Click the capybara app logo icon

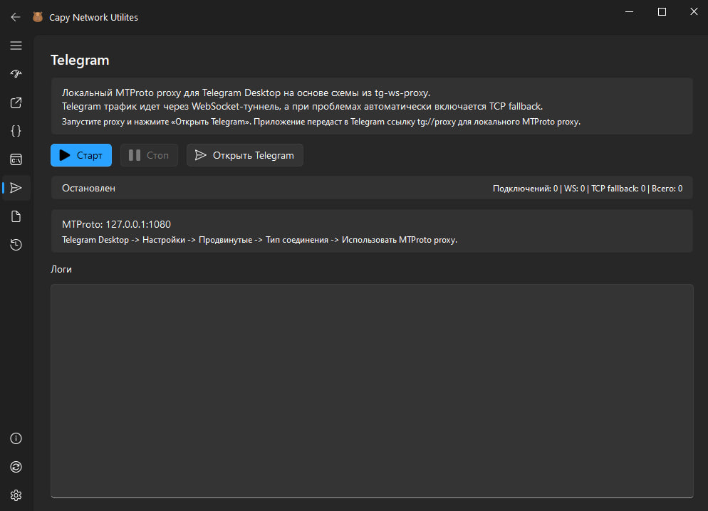[38, 17]
